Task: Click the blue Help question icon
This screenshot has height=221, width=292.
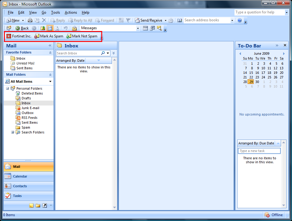Action: pyautogui.click(x=240, y=20)
